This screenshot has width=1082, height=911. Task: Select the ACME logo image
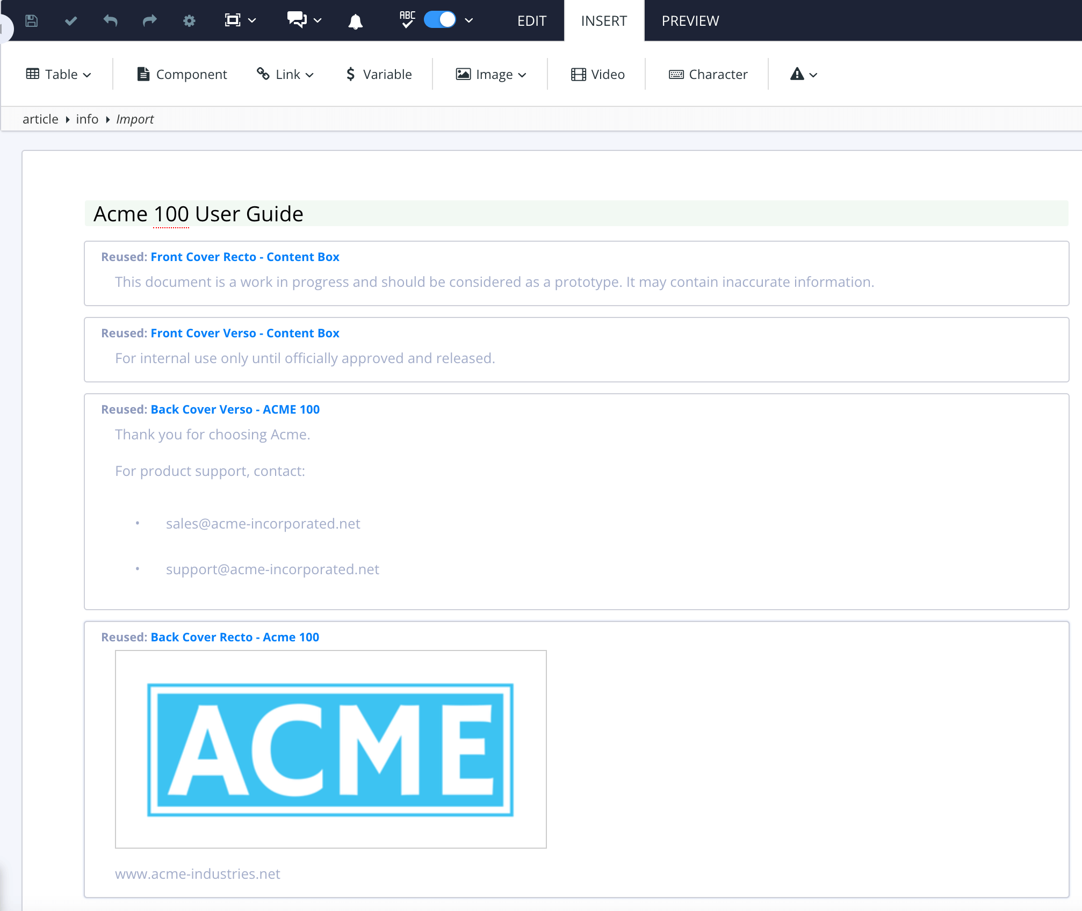click(x=330, y=749)
